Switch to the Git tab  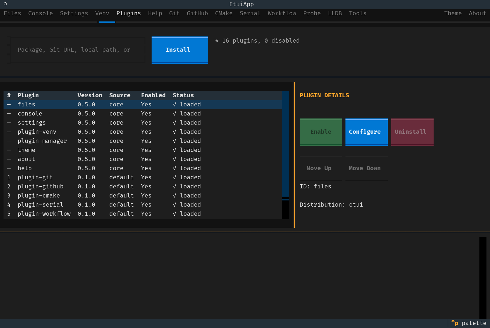click(174, 13)
